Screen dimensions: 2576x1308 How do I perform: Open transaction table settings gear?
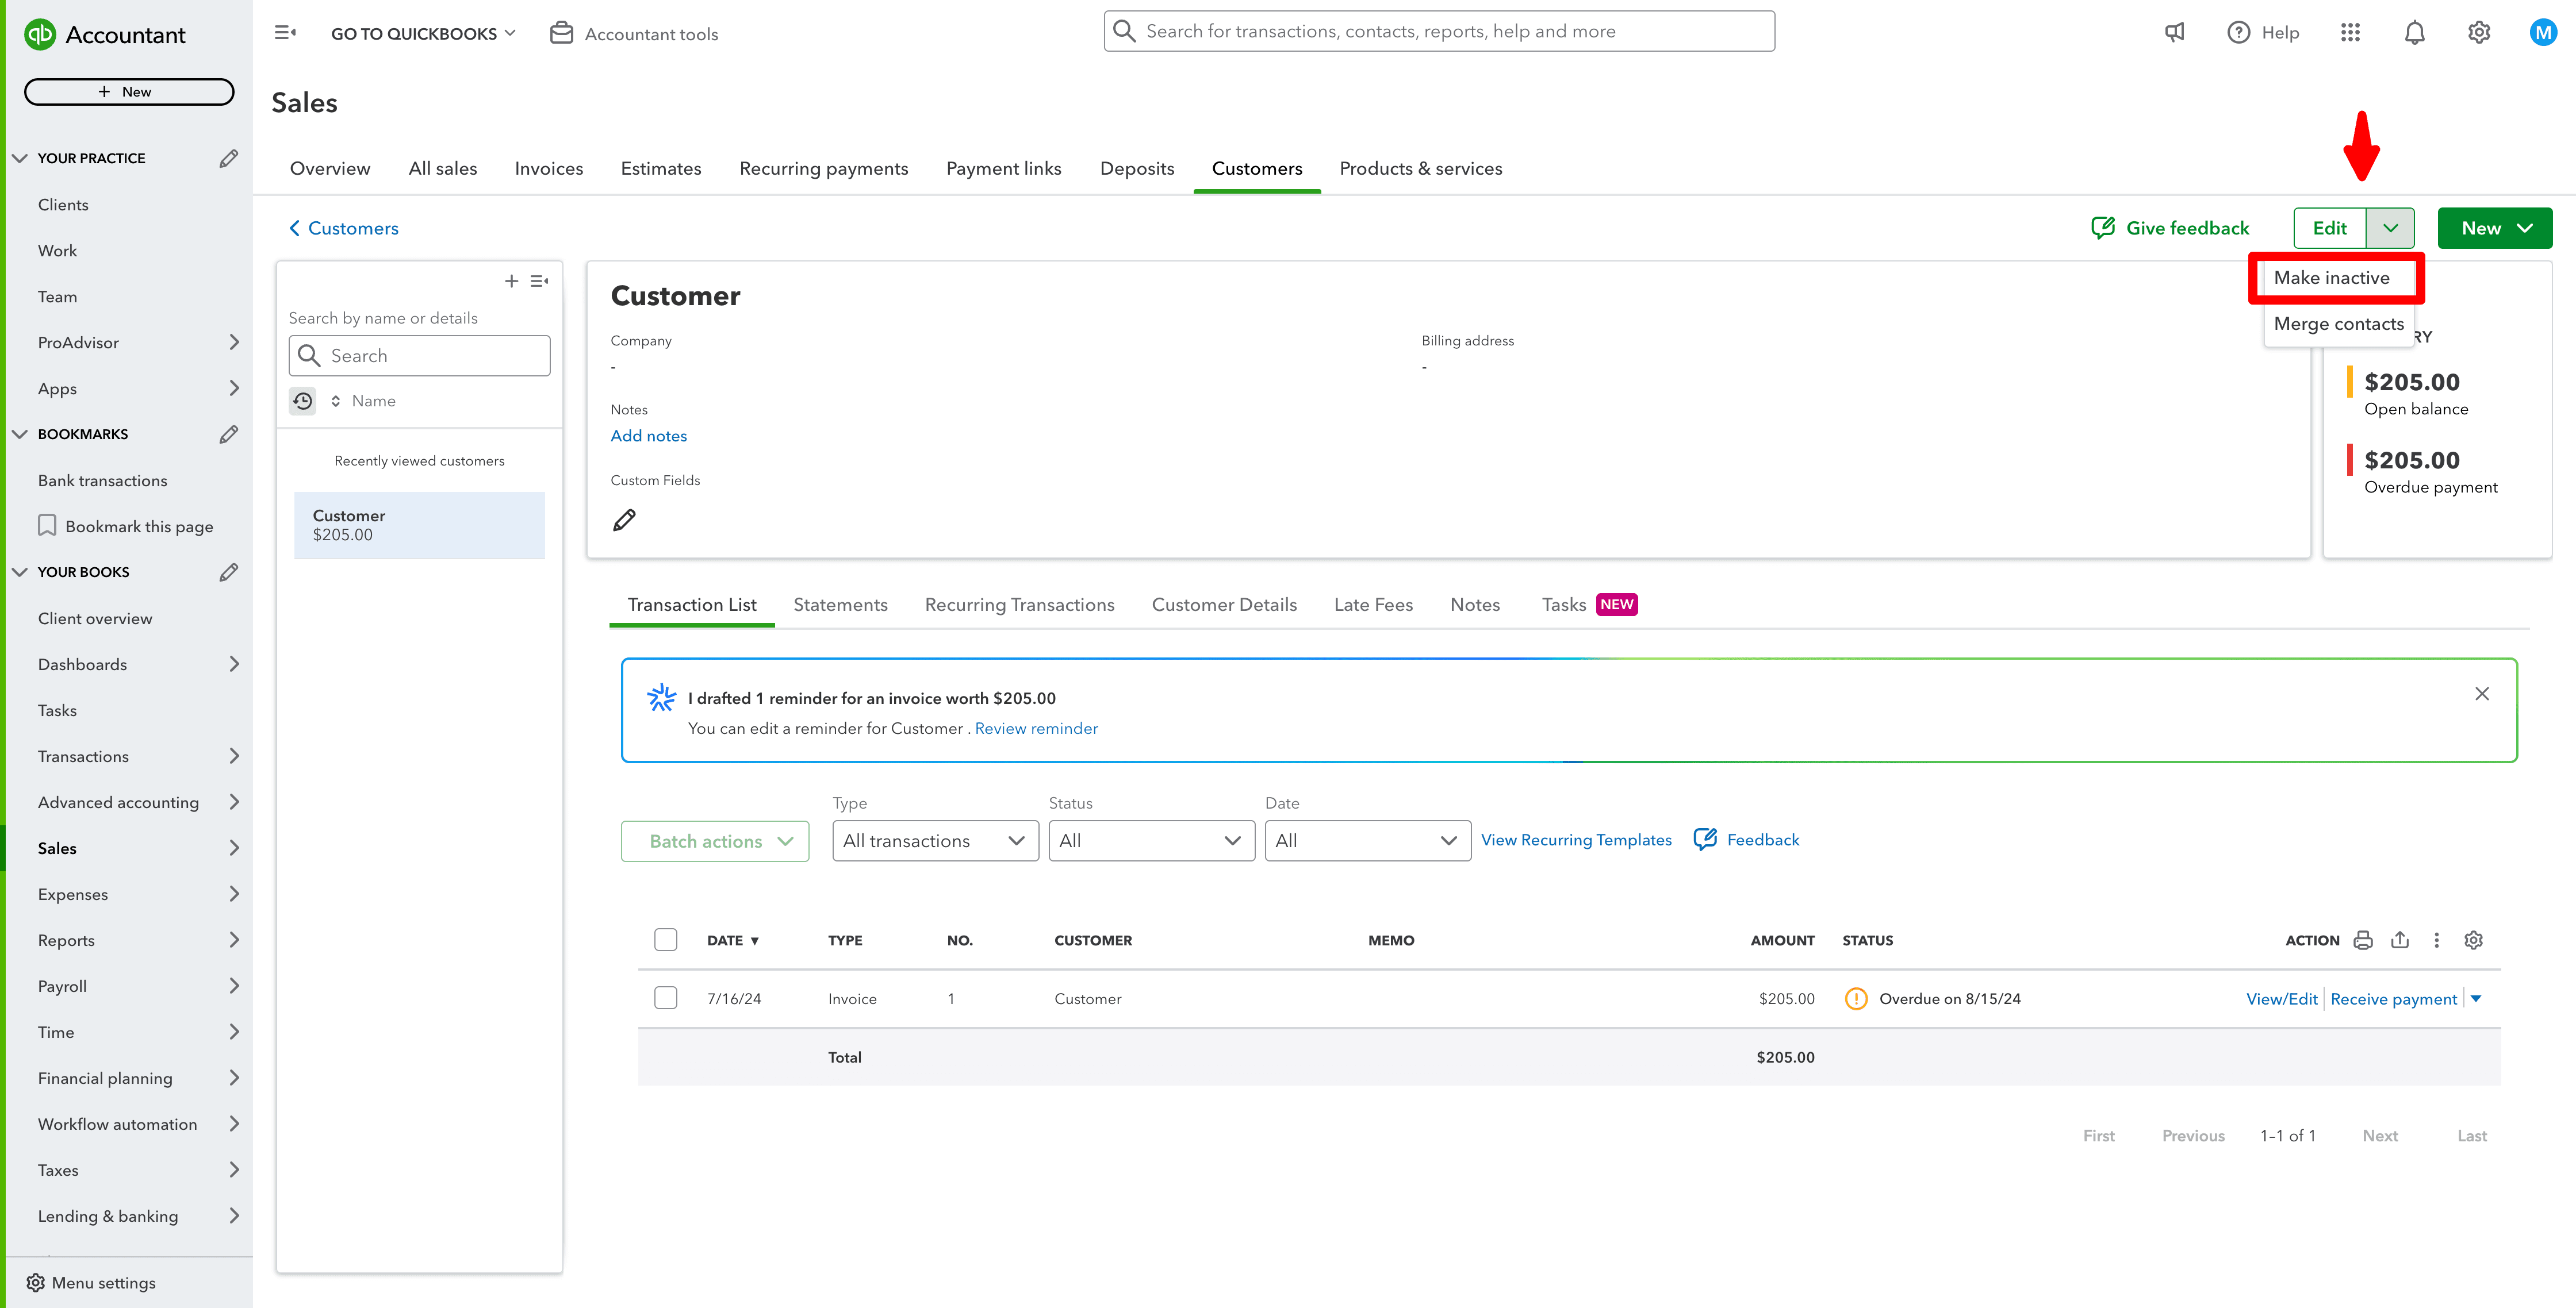pyautogui.click(x=2473, y=940)
